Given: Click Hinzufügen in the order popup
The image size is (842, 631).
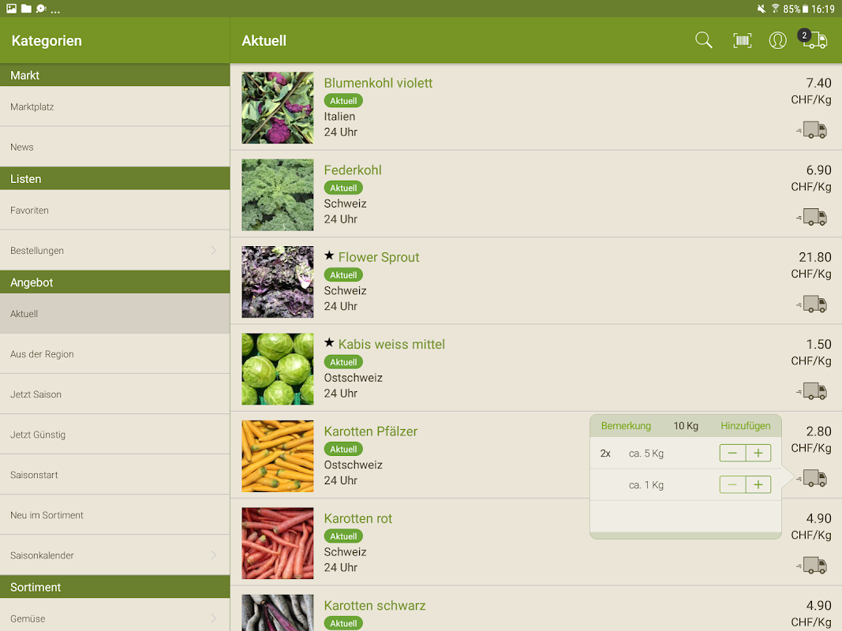Looking at the screenshot, I should tap(746, 425).
